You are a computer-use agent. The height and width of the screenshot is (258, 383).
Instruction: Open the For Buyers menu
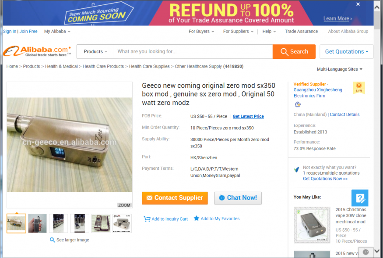click(201, 31)
